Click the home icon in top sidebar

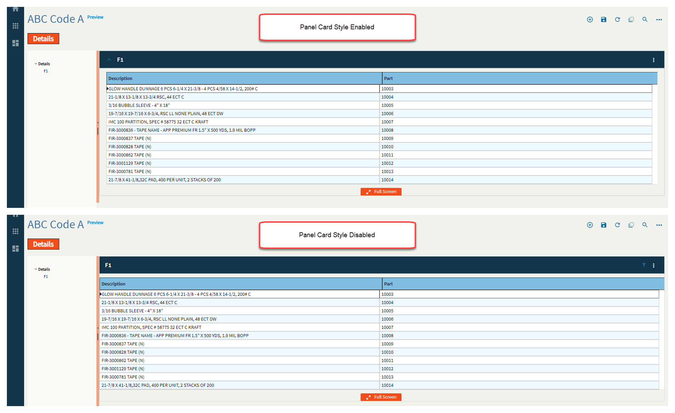click(x=15, y=9)
